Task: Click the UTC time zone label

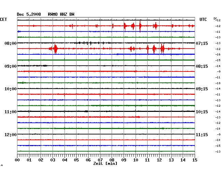Action: pyautogui.click(x=203, y=19)
